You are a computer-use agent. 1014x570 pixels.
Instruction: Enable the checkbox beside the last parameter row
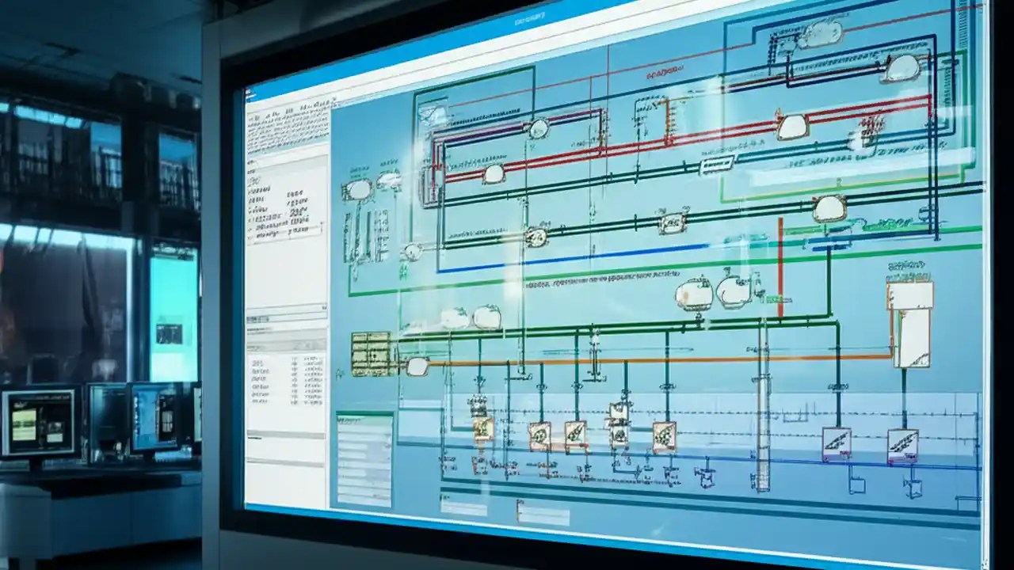coord(252,234)
